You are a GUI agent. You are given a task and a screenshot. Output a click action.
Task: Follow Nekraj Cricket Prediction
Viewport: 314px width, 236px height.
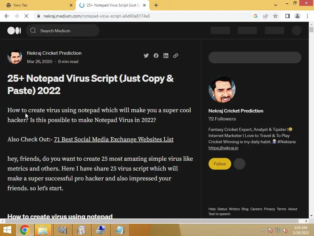[x=220, y=164]
